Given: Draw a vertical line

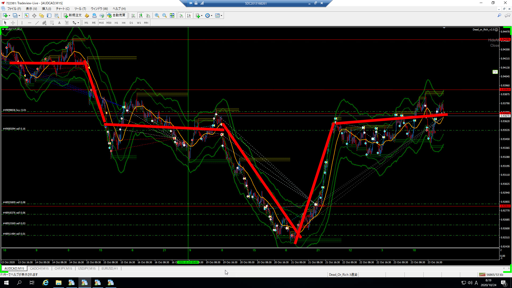Looking at the screenshot, I should (x=22, y=23).
